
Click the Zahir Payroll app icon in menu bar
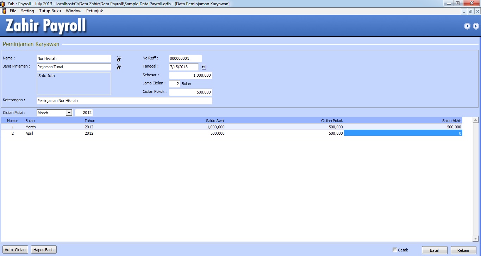4,11
